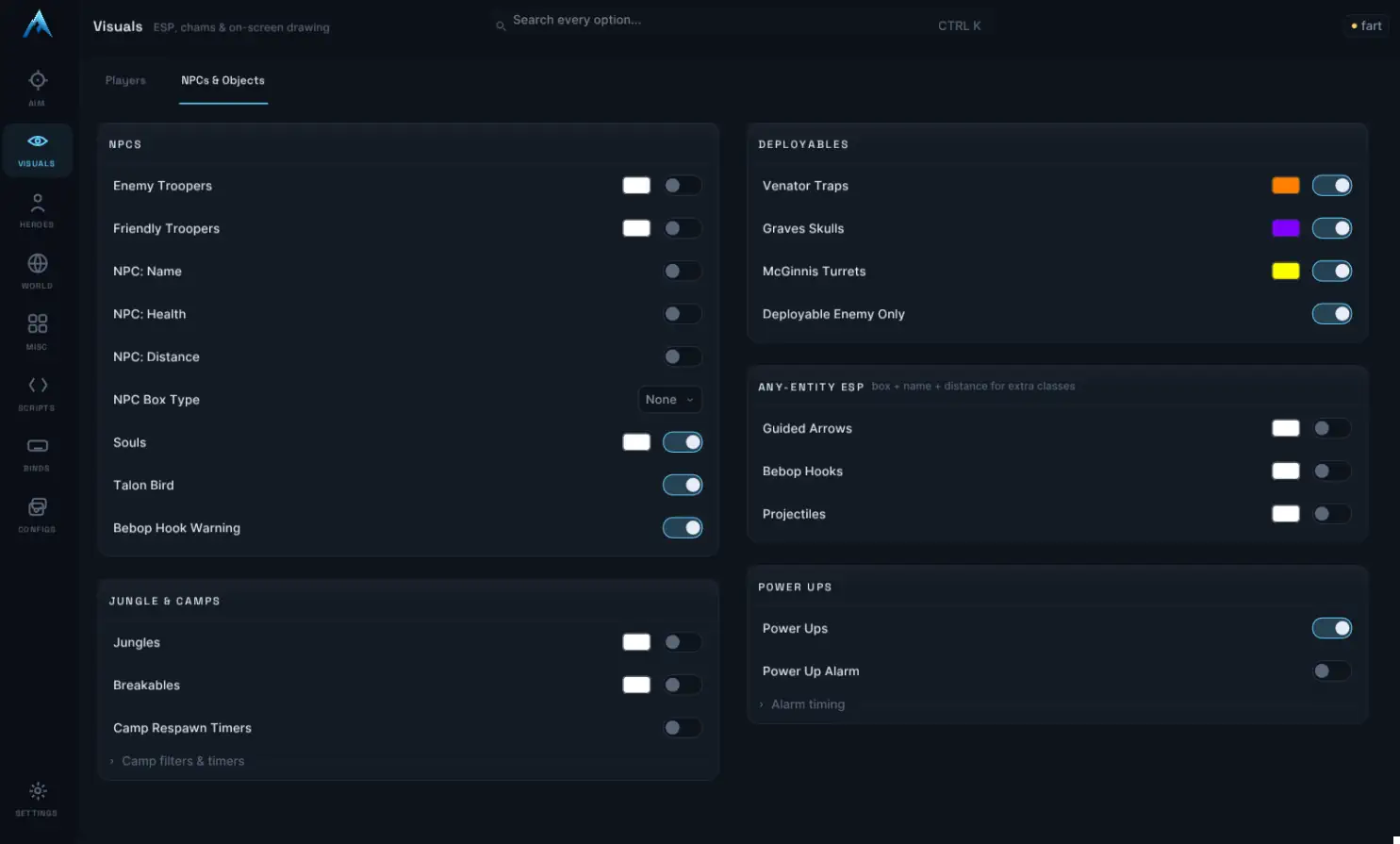Click the POWER UPS section heading
This screenshot has width=1400, height=844.
795,587
